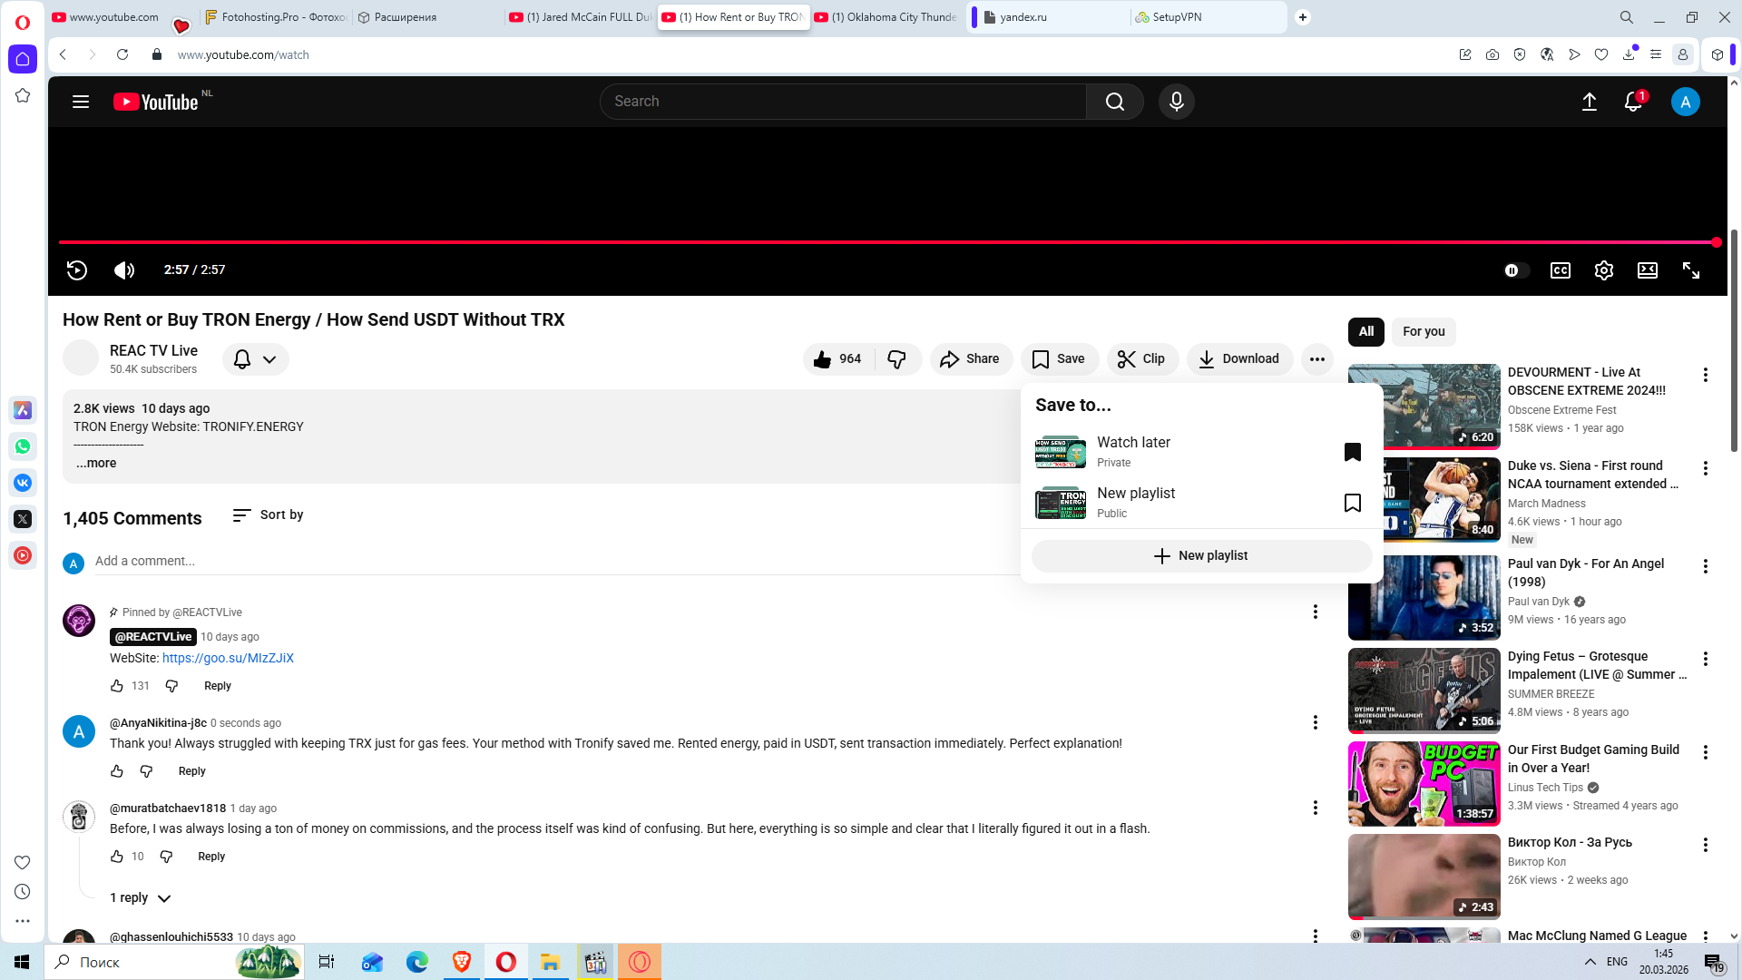Enter fullscreen mode on player
The height and width of the screenshot is (980, 1742).
(1690, 270)
